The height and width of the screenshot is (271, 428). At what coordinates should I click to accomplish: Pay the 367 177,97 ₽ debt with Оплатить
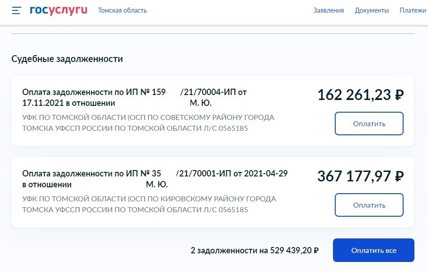coord(369,205)
